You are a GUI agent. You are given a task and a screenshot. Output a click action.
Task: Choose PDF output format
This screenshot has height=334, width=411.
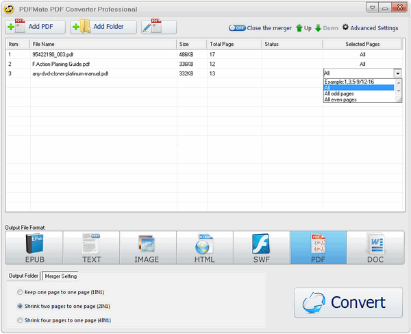pos(319,248)
